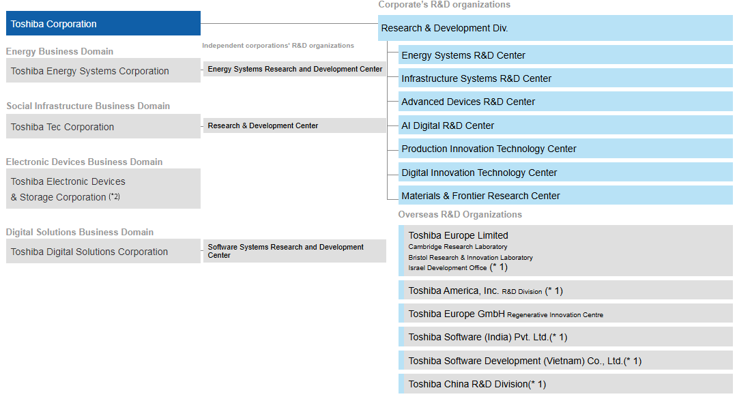
Task: Select the Research & Development Div. box
Action: pyautogui.click(x=555, y=28)
